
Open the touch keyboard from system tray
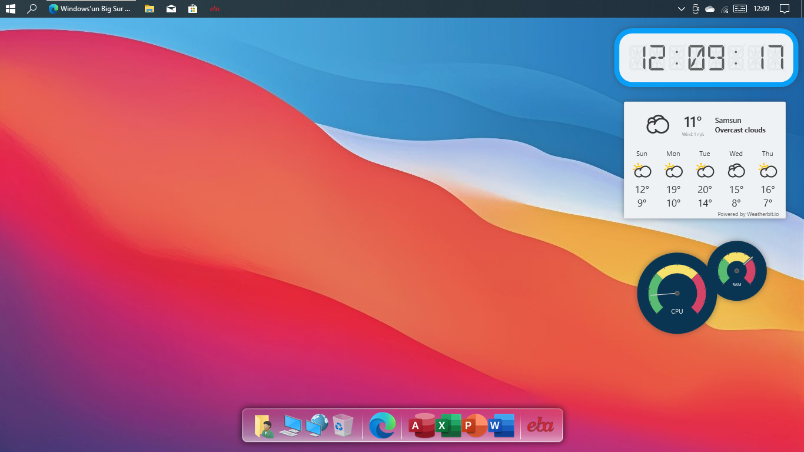740,9
